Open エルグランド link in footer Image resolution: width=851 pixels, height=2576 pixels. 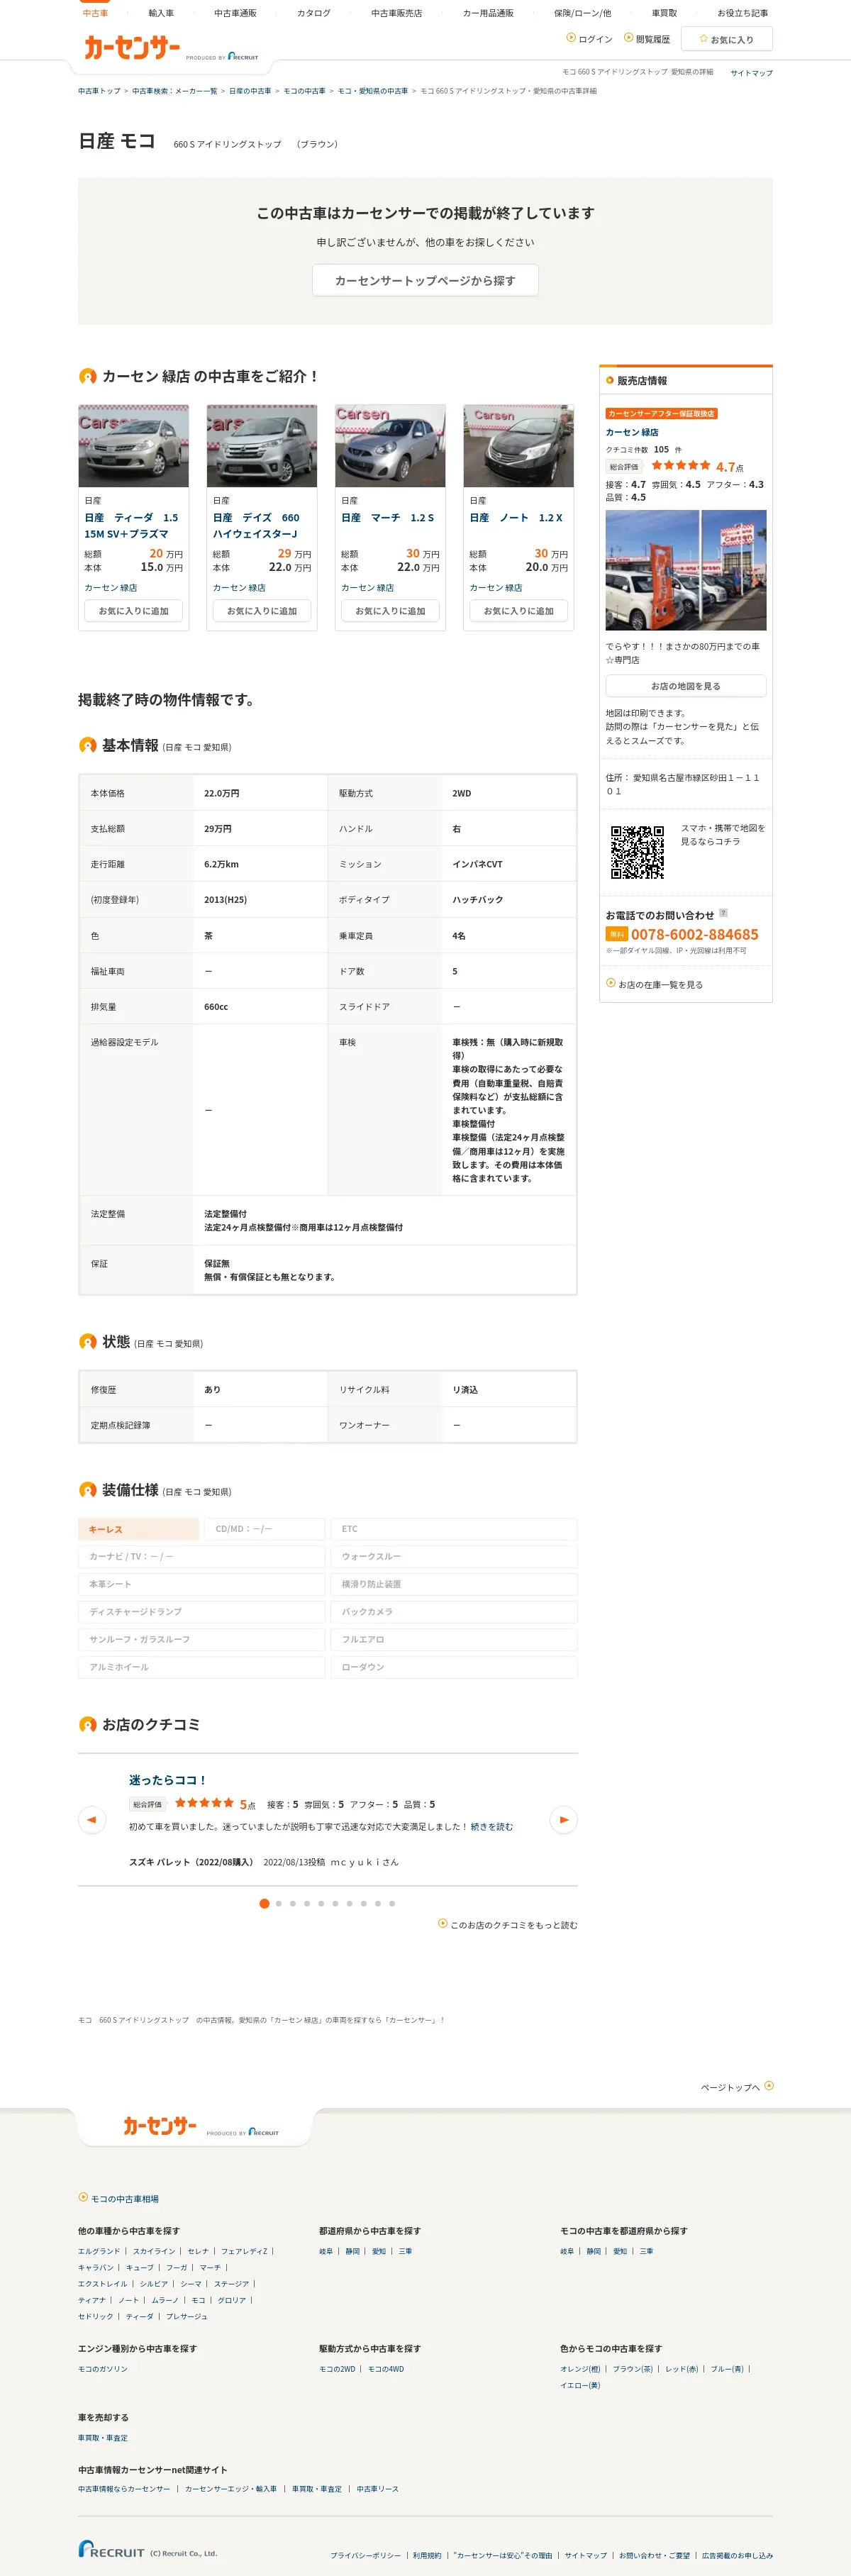99,2252
